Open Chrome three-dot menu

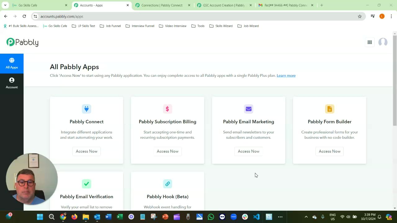pos(391,16)
